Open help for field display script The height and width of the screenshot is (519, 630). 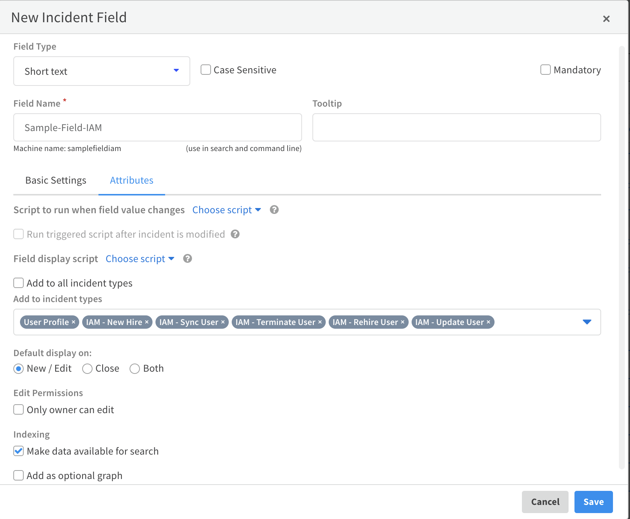coord(187,258)
